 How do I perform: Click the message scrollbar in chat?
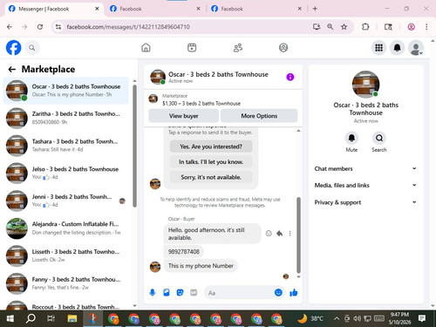[x=298, y=235]
